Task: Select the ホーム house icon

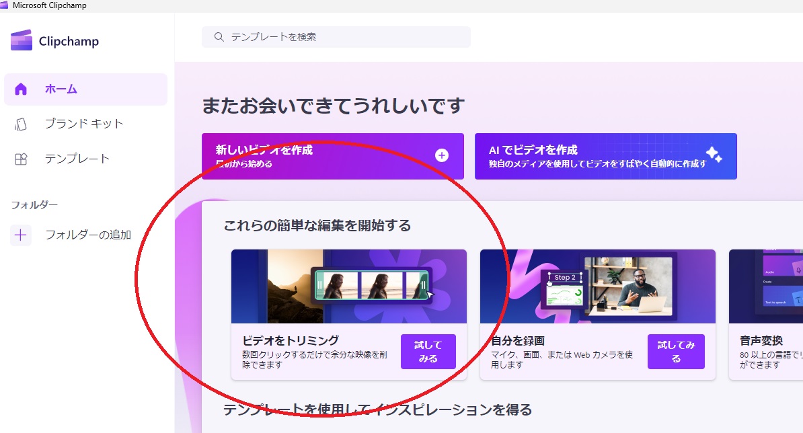Action: tap(21, 89)
